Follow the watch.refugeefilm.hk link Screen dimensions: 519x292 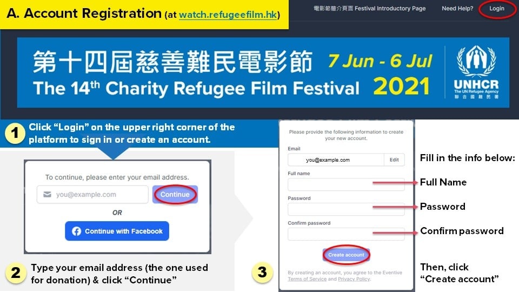(x=229, y=15)
